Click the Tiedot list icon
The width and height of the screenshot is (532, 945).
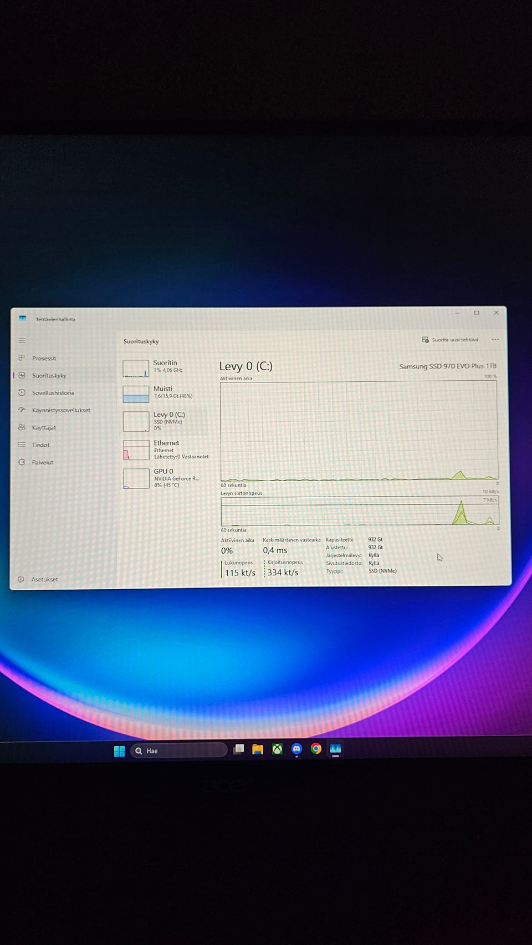point(22,445)
